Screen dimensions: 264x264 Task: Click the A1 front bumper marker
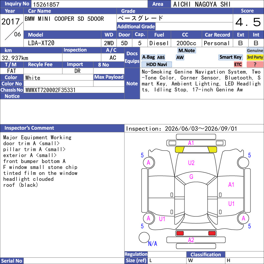191,143
